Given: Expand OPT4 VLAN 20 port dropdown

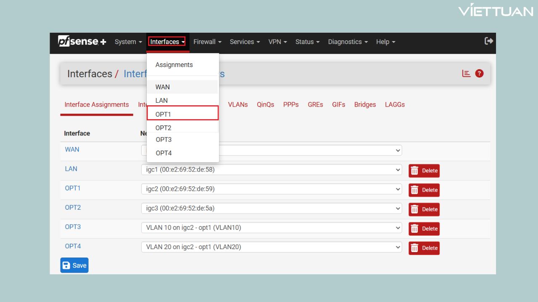Looking at the screenshot, I should (x=271, y=247).
